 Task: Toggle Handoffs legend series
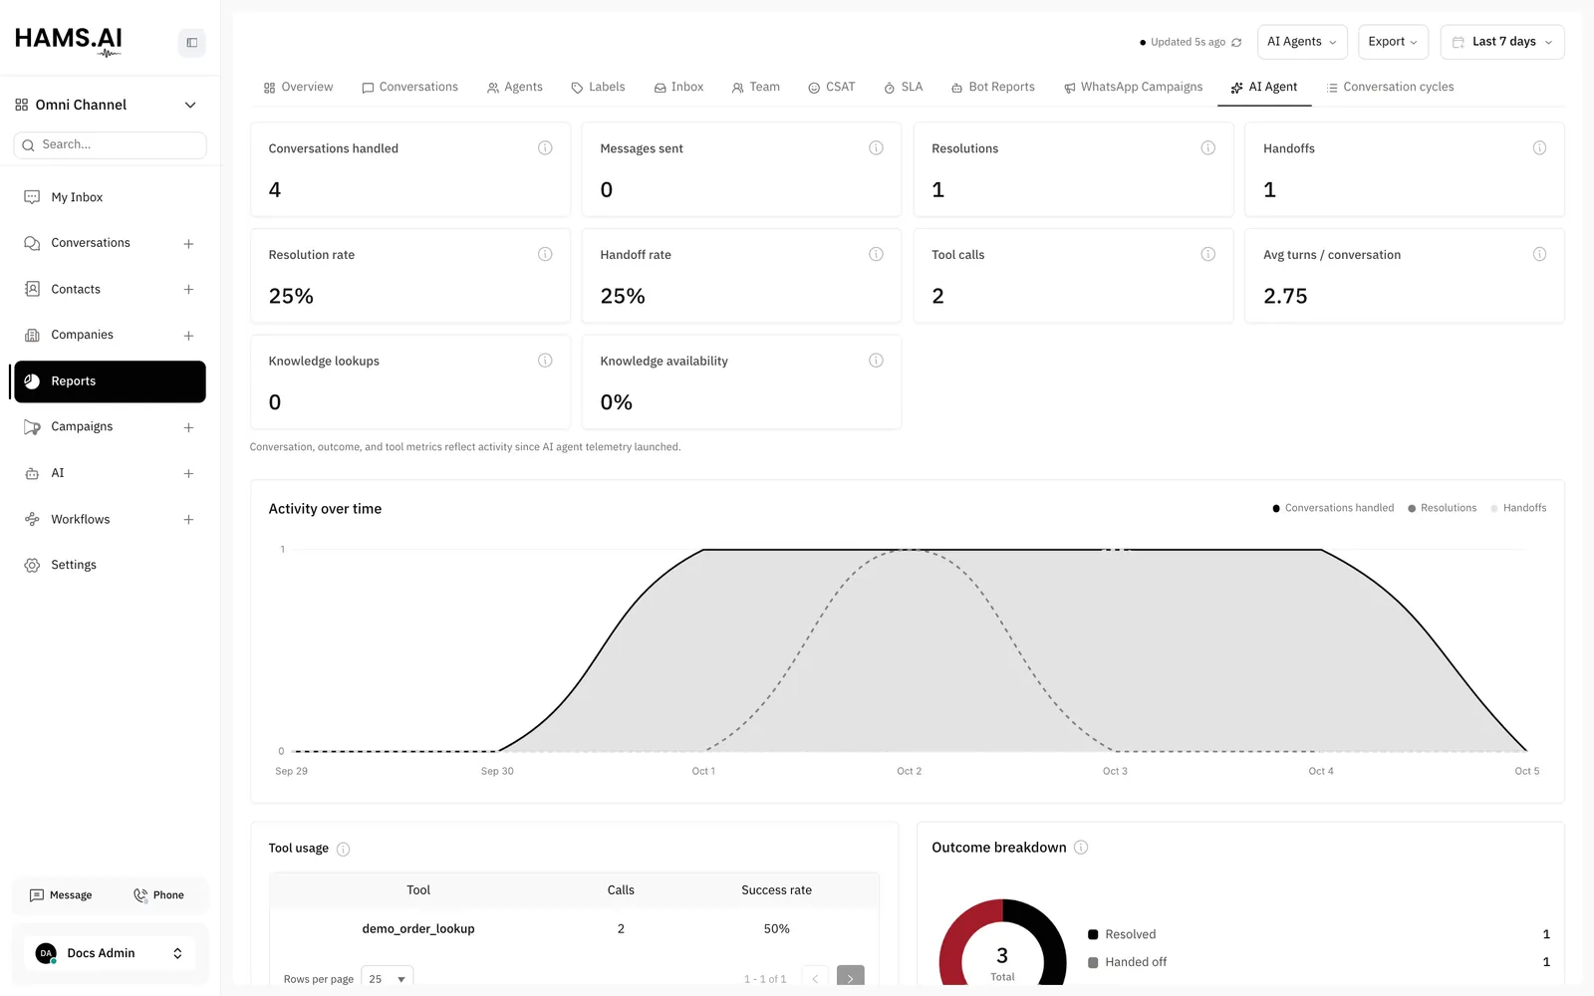[1518, 508]
